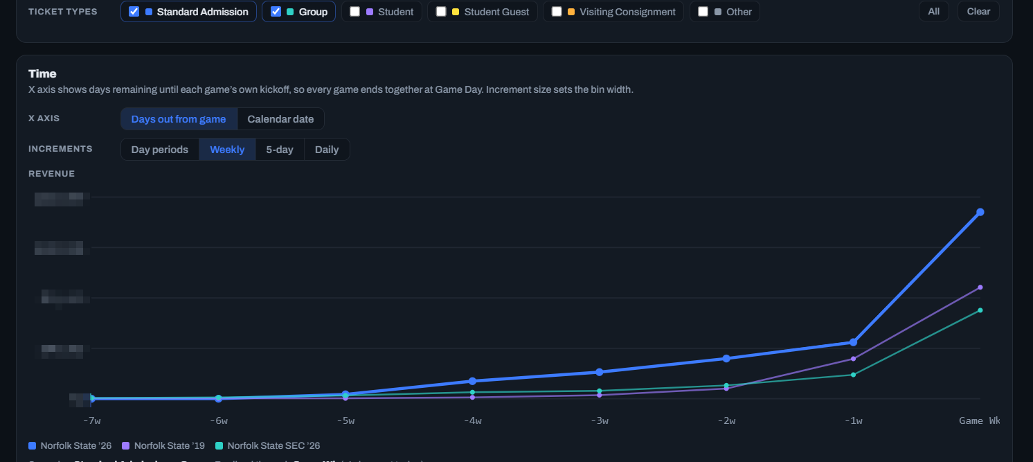
Task: Click Norfolk State SEC '26 point at -1w
Action: pos(854,375)
